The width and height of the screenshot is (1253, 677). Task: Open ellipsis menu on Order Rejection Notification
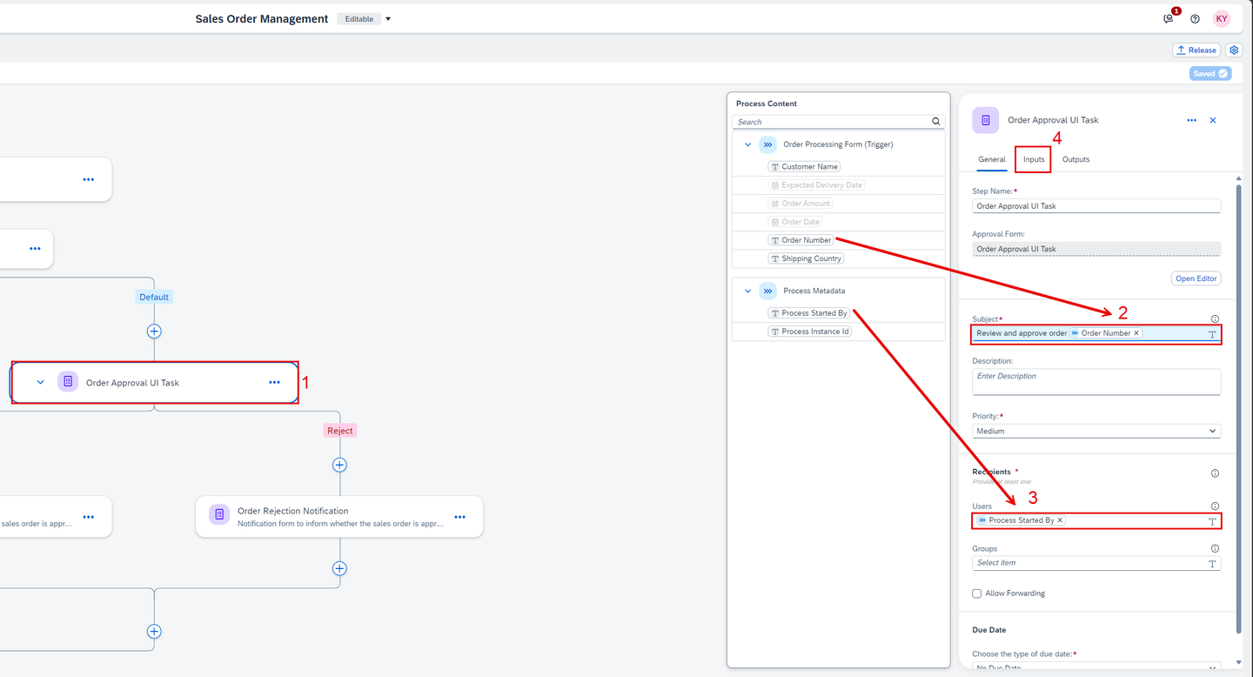(x=460, y=517)
